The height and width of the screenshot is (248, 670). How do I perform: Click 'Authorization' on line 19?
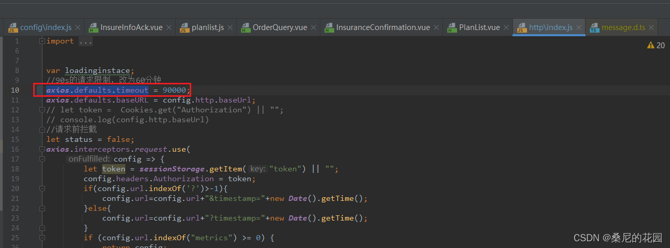(184, 179)
